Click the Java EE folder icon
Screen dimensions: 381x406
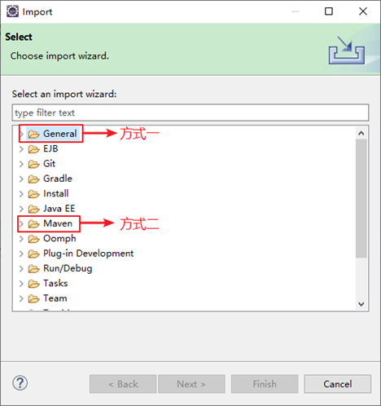tap(33, 209)
